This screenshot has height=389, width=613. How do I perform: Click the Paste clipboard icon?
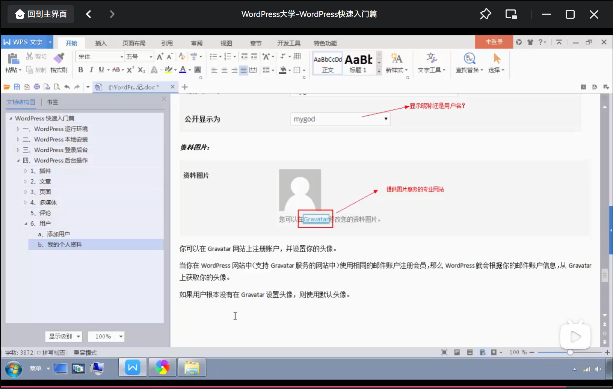(13, 59)
